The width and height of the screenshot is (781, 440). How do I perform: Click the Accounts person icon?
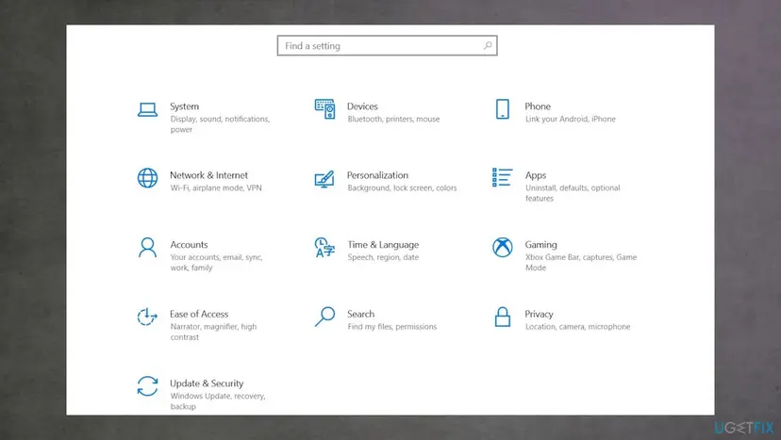pos(147,248)
